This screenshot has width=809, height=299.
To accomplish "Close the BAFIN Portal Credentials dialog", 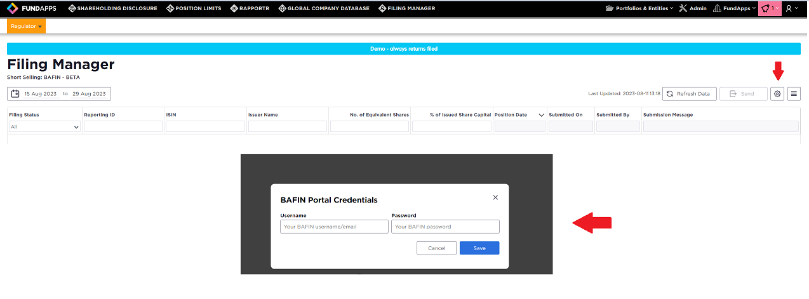I will [x=495, y=197].
